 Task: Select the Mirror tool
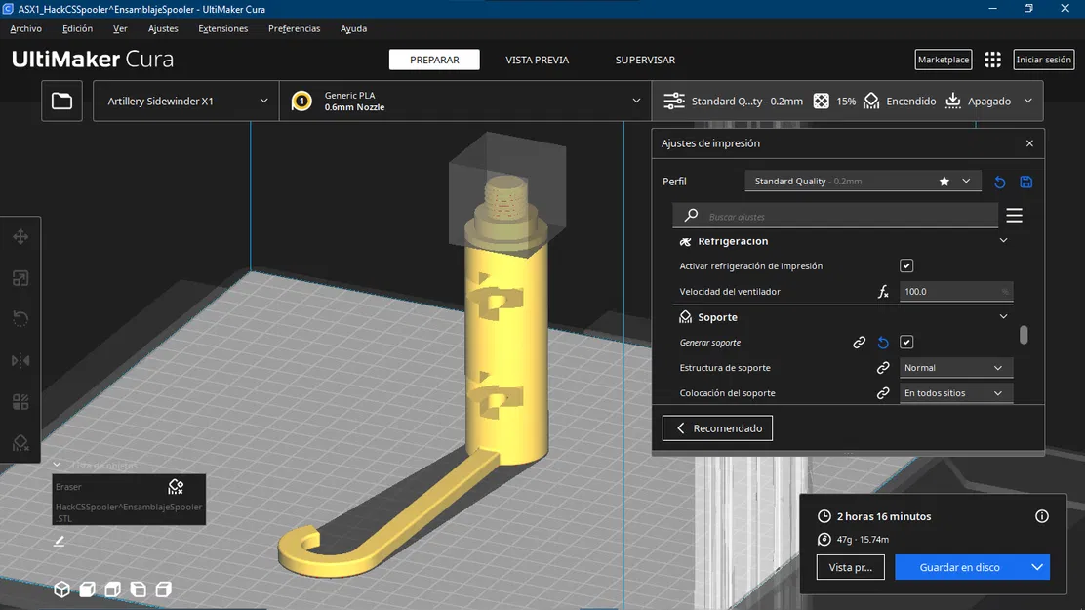pos(20,361)
